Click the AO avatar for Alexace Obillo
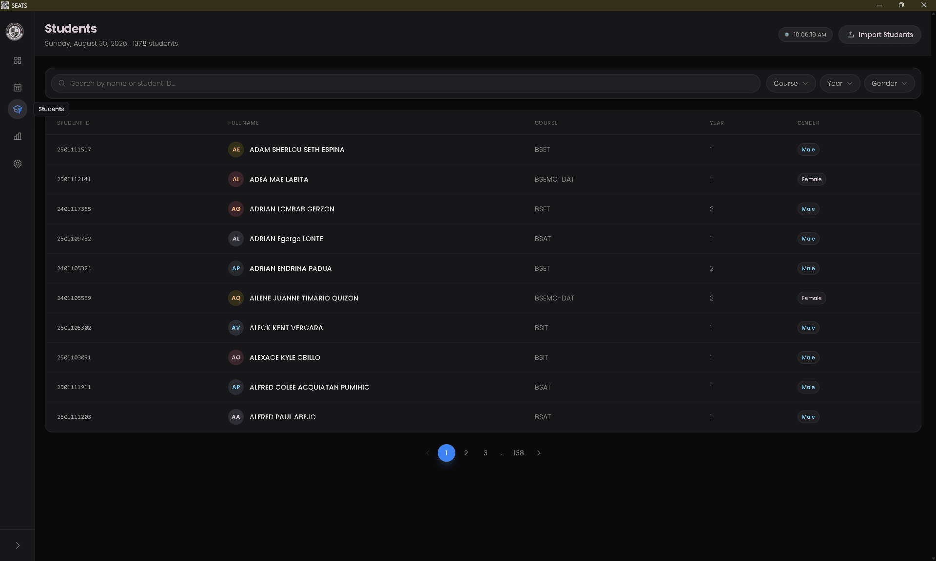This screenshot has width=936, height=561. 236,357
